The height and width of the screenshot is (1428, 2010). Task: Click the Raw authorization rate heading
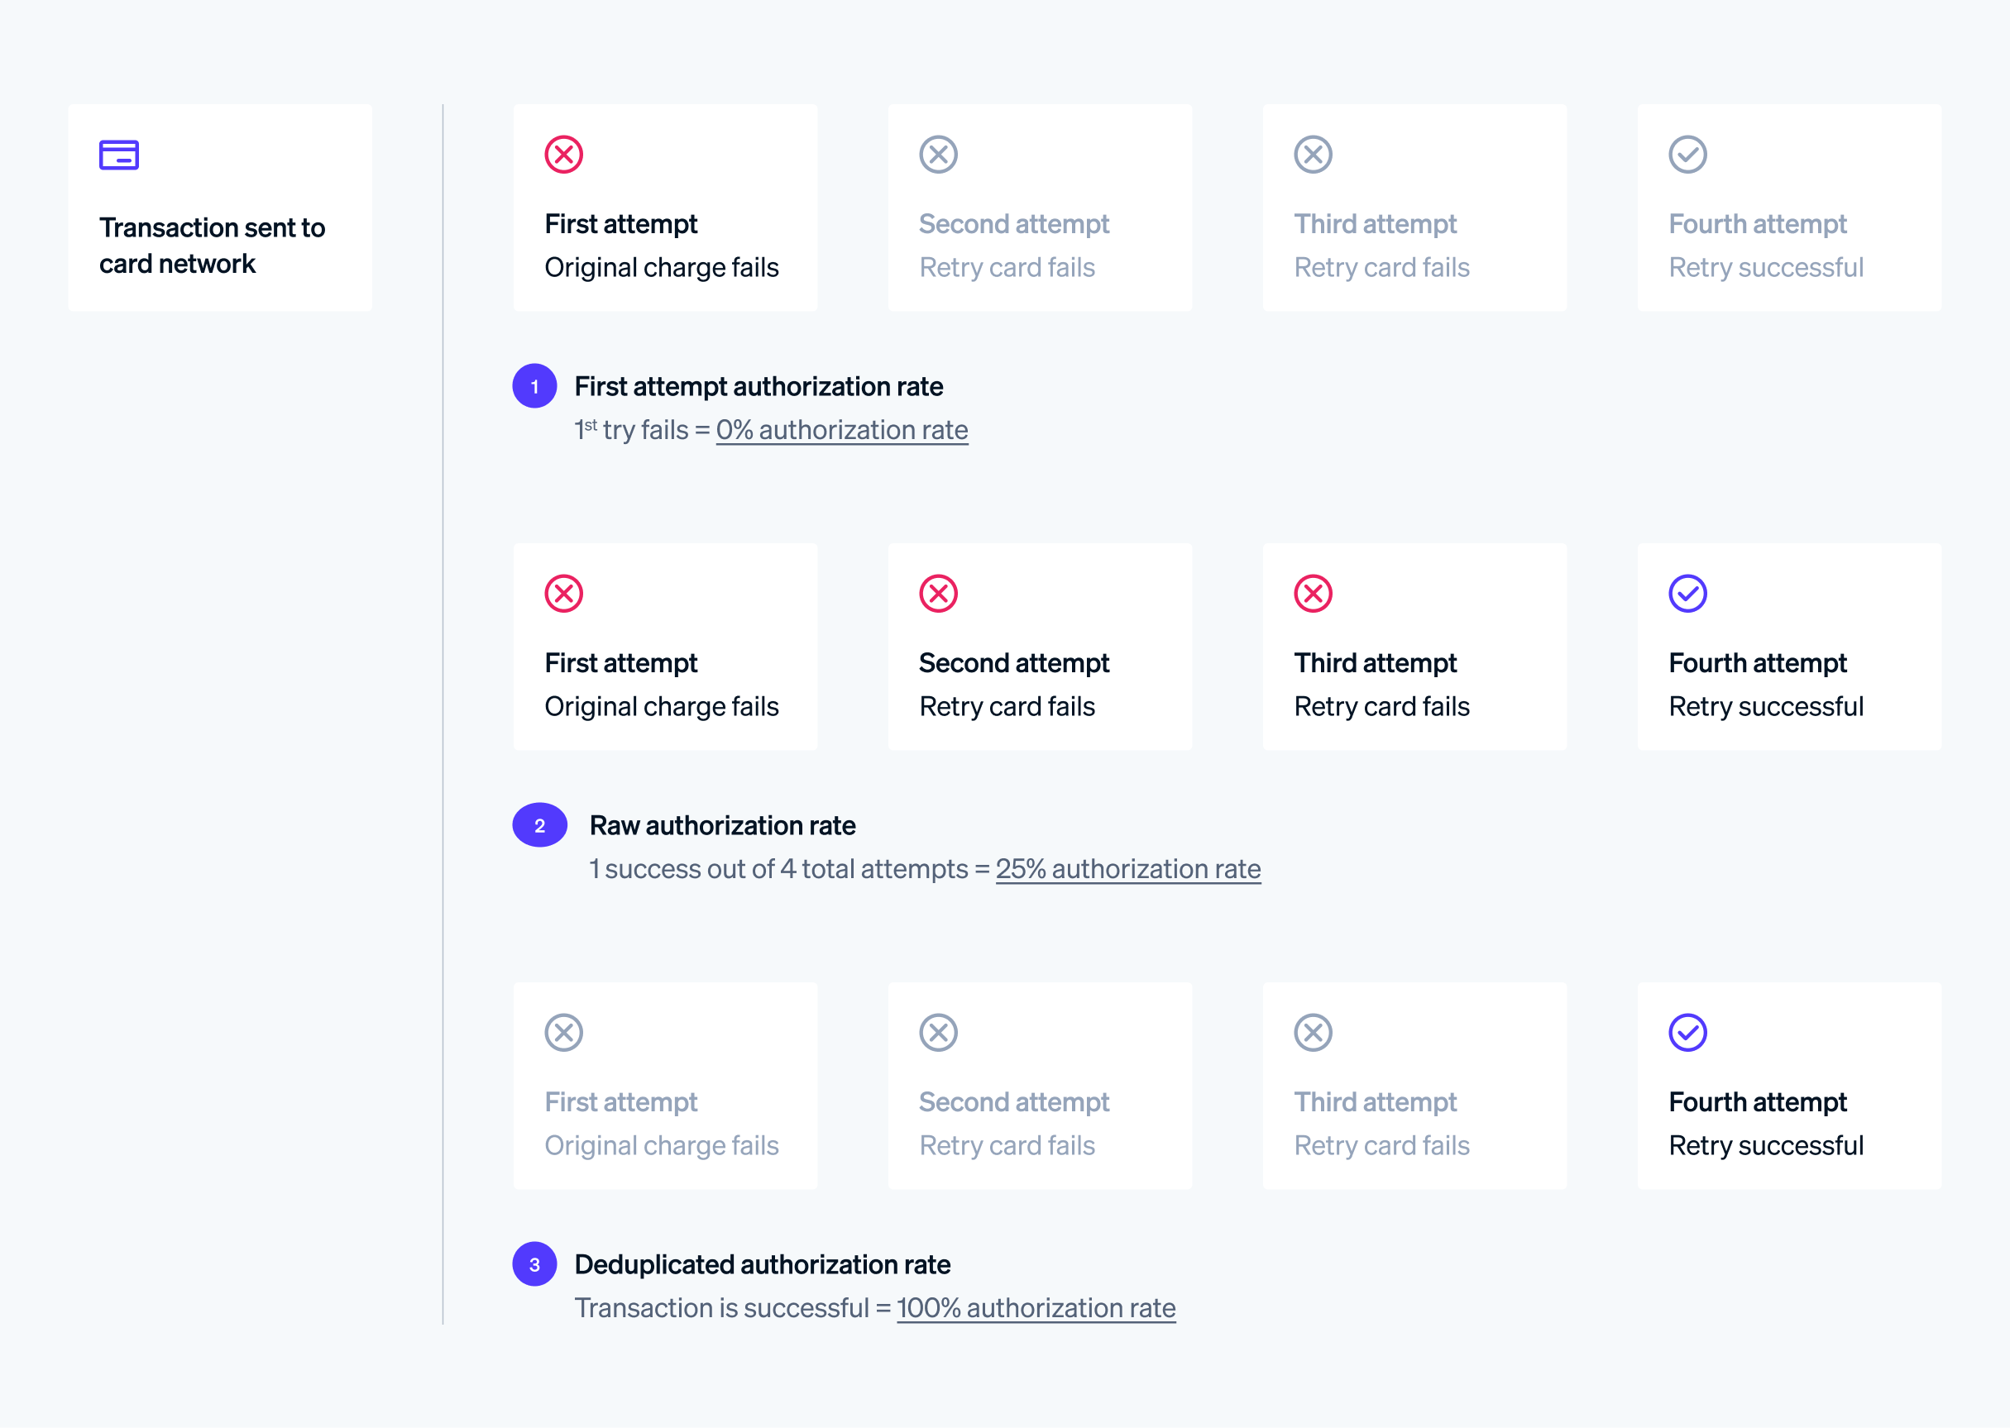[x=722, y=826]
